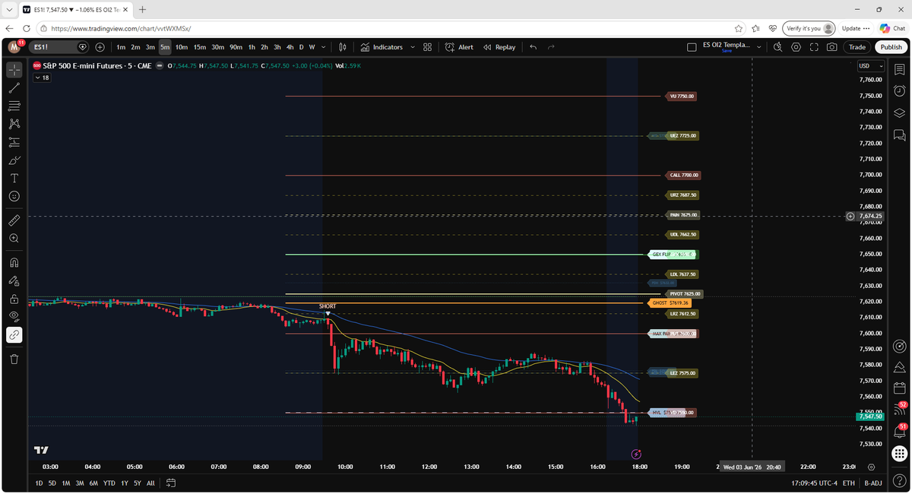Viewport: 912px width, 494px height.
Task: Toggle lock all drawings
Action: (14, 299)
